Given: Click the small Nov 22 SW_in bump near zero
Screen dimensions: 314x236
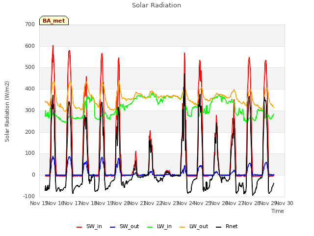Looking at the screenshot, I should click(x=167, y=171).
